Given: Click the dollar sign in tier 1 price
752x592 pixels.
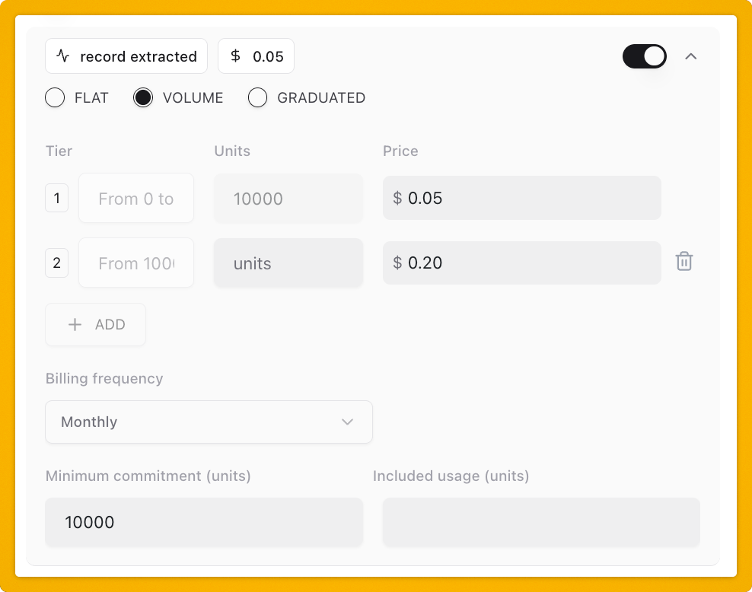Looking at the screenshot, I should pyautogui.click(x=395, y=197).
